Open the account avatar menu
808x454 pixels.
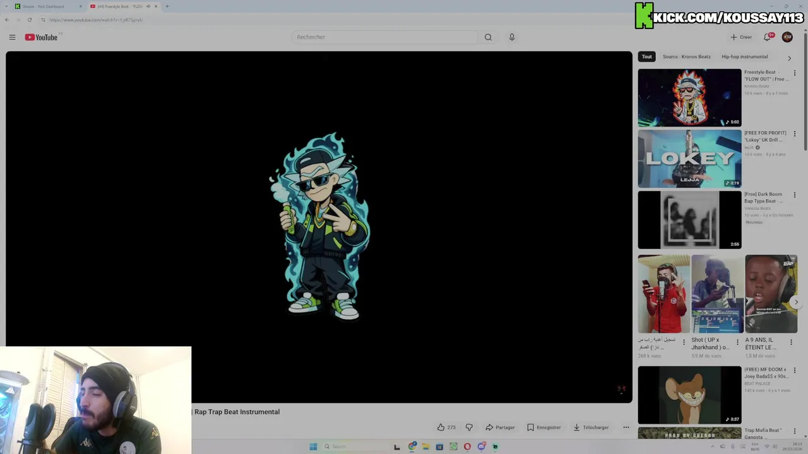pyautogui.click(x=787, y=37)
